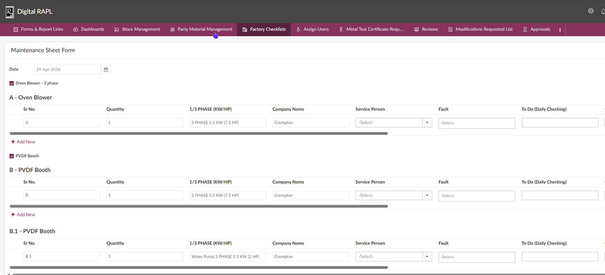605x275 pixels.
Task: Click the Dashboards gauge icon
Action: (x=76, y=29)
